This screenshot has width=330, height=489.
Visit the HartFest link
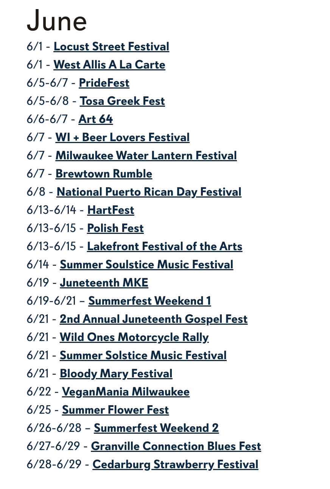tap(111, 210)
